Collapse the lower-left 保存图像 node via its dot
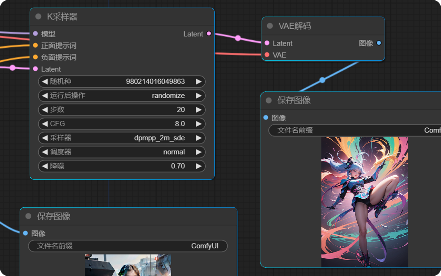 click(x=28, y=216)
